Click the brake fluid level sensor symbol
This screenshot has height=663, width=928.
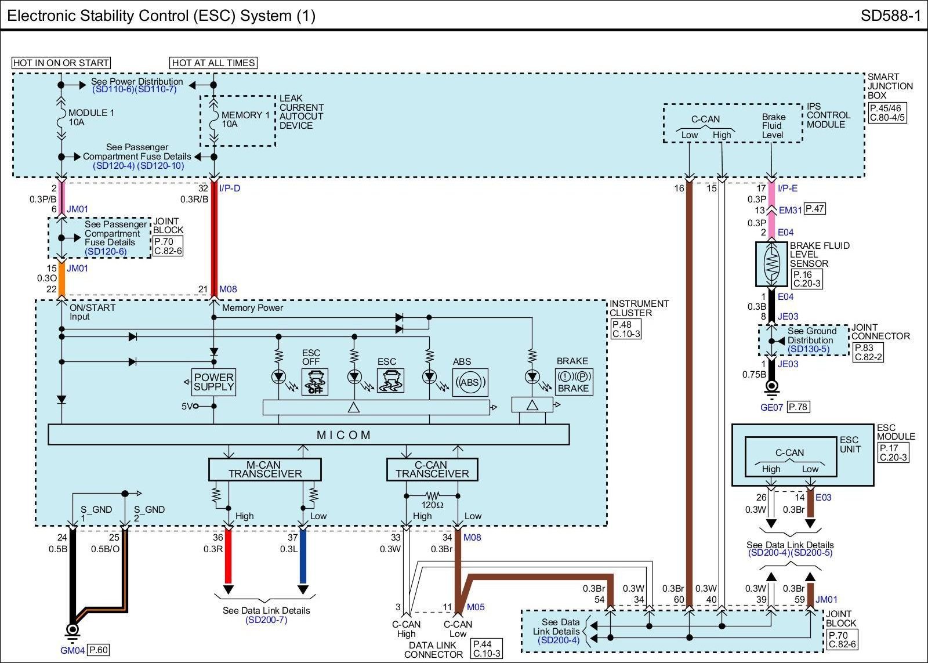point(771,264)
